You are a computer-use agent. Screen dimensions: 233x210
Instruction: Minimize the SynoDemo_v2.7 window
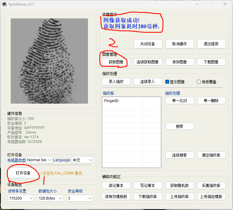[197, 4]
